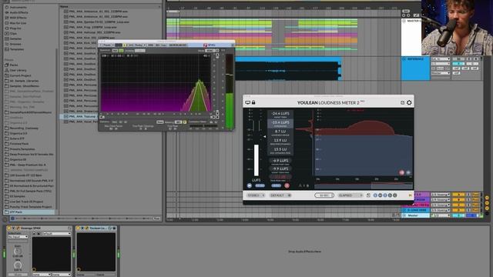The image size is (493, 277).
Task: Open Master track output dropdown
Action: pyautogui.click(x=440, y=215)
